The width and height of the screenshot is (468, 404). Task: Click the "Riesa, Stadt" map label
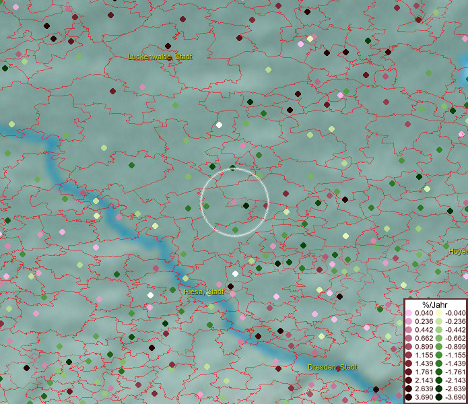(x=204, y=292)
